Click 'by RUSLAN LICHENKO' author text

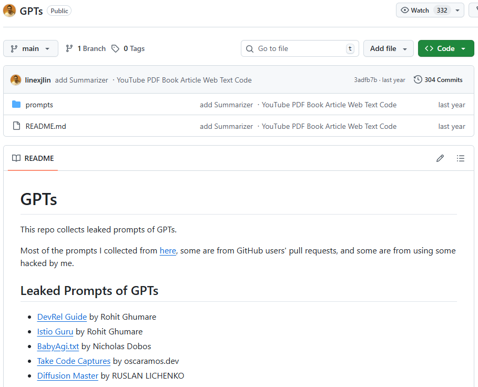pos(143,376)
